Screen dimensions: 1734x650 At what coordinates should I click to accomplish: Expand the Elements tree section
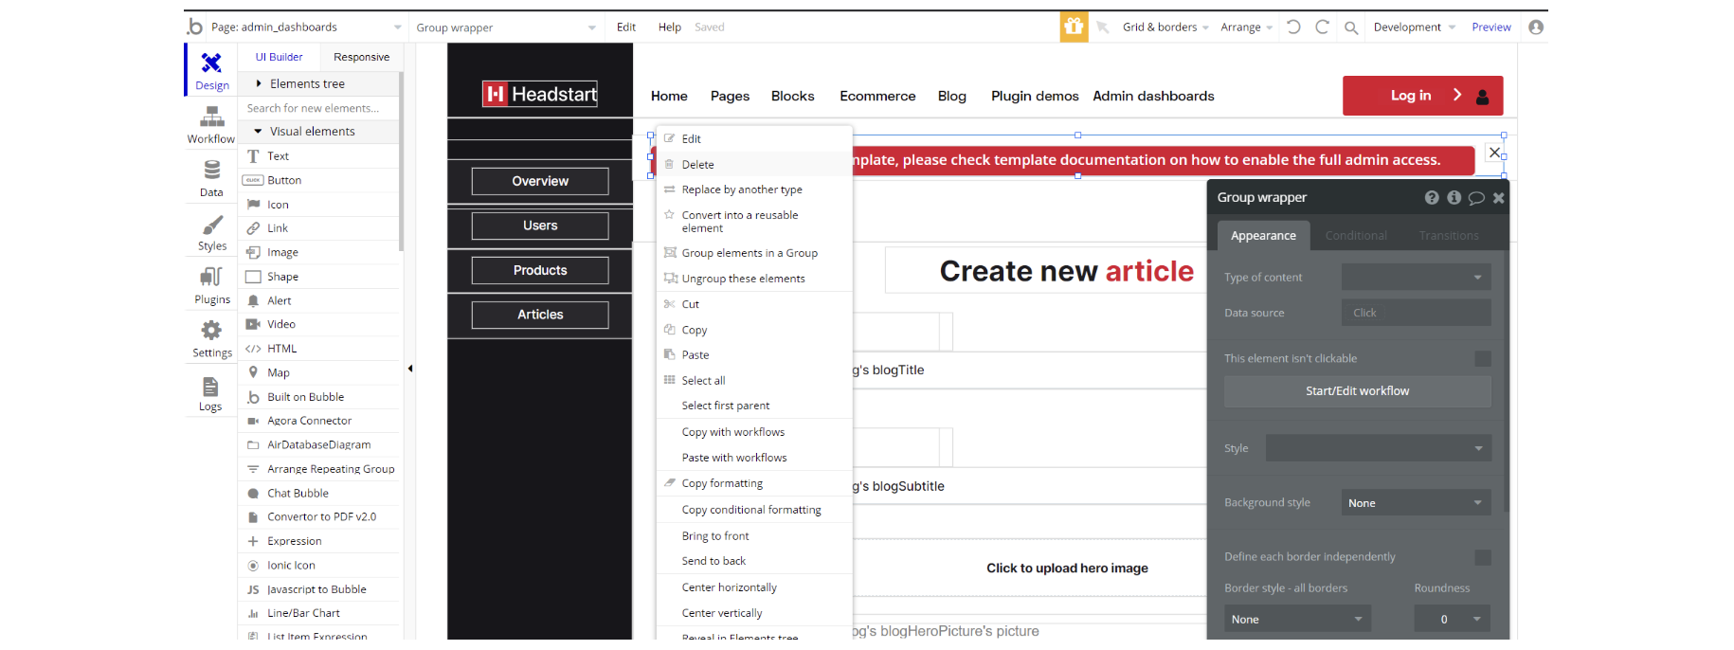tap(307, 84)
